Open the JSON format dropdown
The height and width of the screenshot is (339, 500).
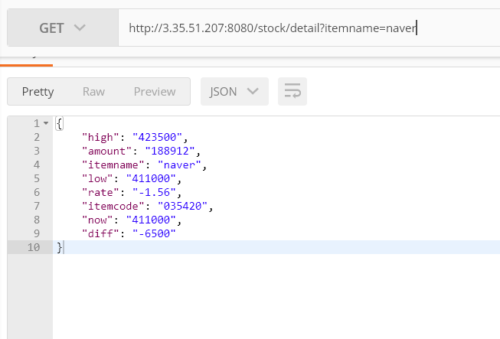click(x=234, y=91)
